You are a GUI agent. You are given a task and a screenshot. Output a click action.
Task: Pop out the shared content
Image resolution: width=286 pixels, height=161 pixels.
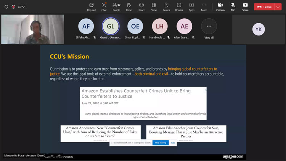91,6
